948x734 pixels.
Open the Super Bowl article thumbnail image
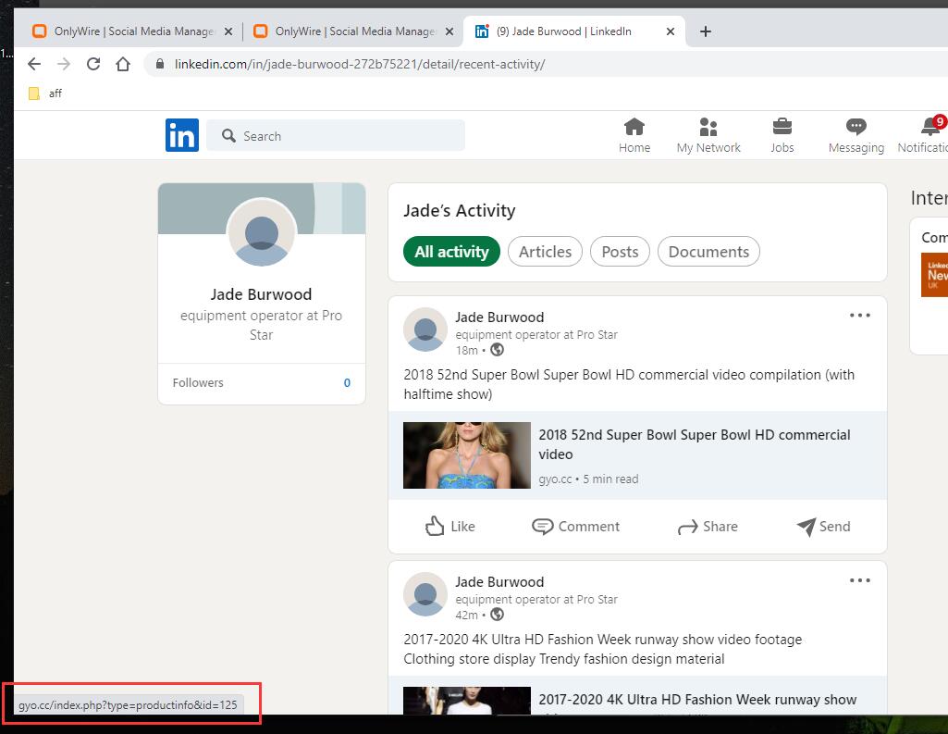(x=467, y=455)
